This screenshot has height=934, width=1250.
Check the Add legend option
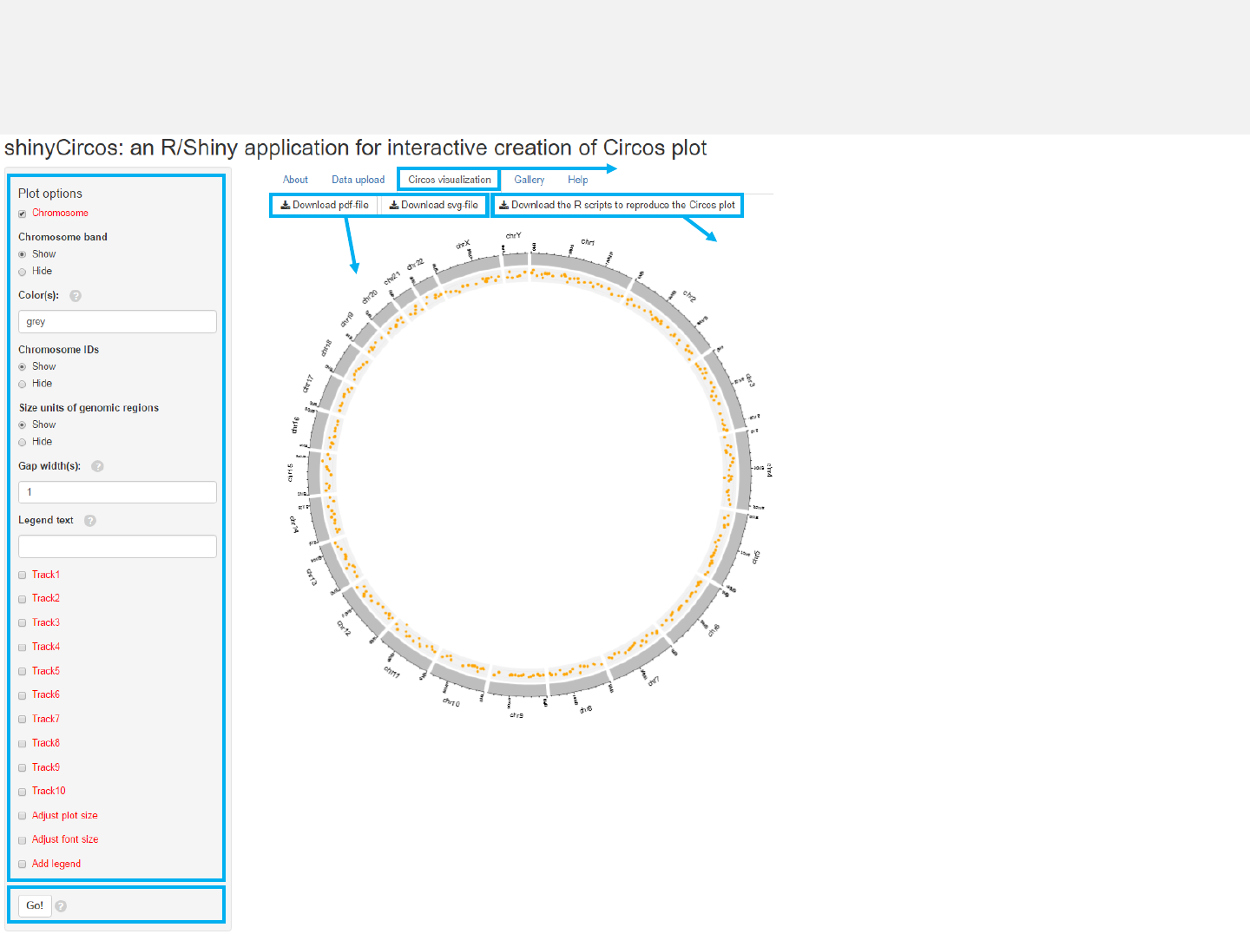click(23, 865)
